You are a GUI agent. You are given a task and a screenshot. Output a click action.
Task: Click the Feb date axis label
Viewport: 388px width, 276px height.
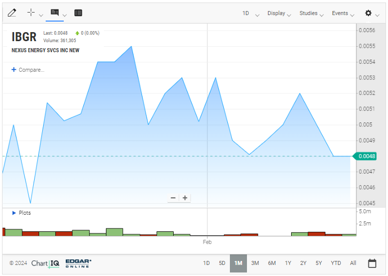pos(207,242)
